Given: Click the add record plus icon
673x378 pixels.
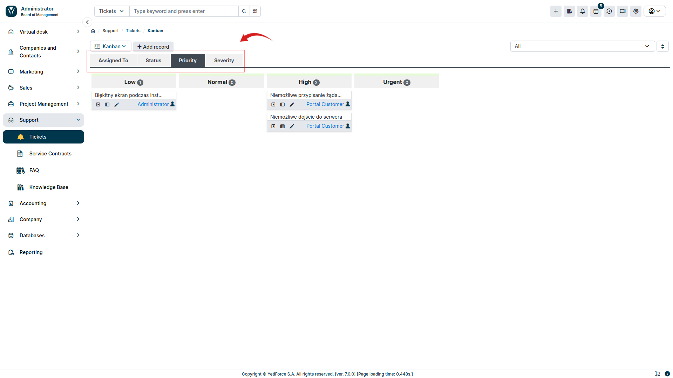Looking at the screenshot, I should click(140, 46).
